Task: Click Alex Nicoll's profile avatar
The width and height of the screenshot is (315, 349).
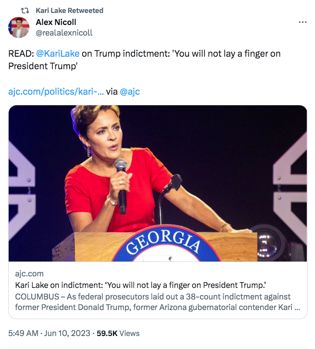Action: (x=19, y=27)
